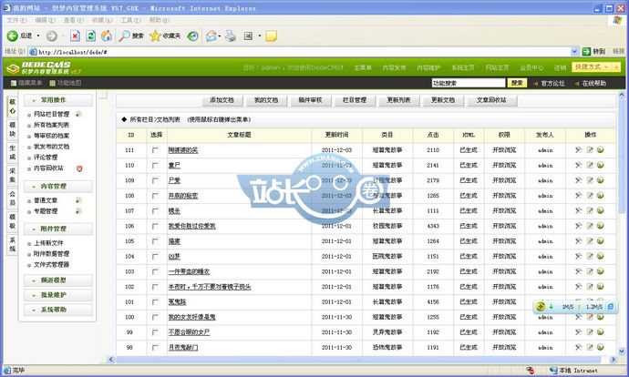629x377 pixels.
Task: Click the IE Back arrow button
Action: pyautogui.click(x=13, y=36)
